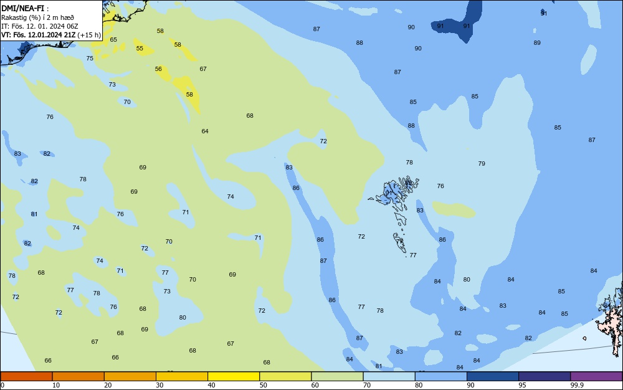The image size is (623, 390).
Task: Select the 30–40 golden legend swatch
Action: pyautogui.click(x=182, y=376)
